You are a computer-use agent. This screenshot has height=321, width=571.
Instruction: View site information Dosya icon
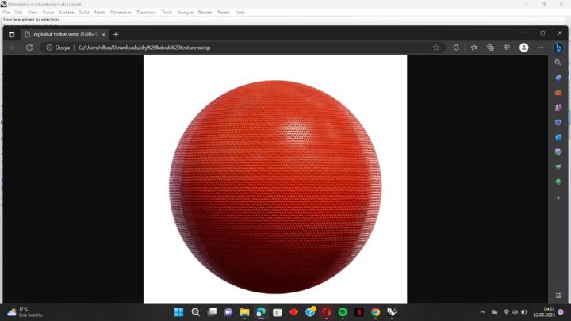[58, 48]
